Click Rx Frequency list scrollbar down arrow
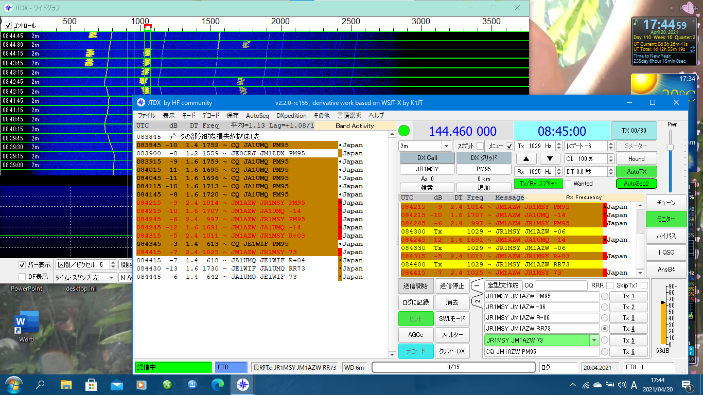The image size is (703, 395). (x=641, y=274)
